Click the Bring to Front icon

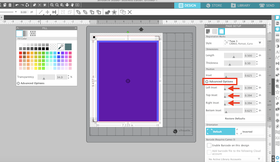point(78,12)
